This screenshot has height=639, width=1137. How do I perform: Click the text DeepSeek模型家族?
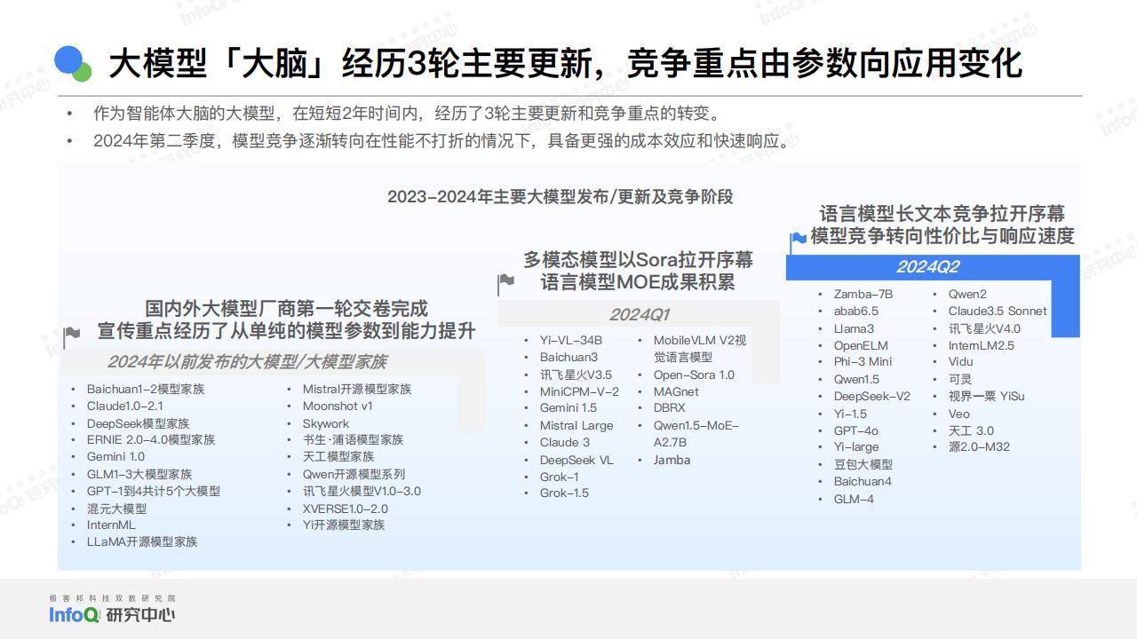click(138, 423)
